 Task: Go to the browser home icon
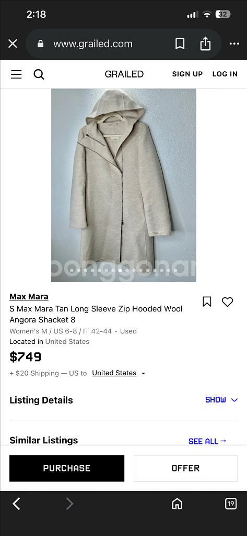(177, 504)
